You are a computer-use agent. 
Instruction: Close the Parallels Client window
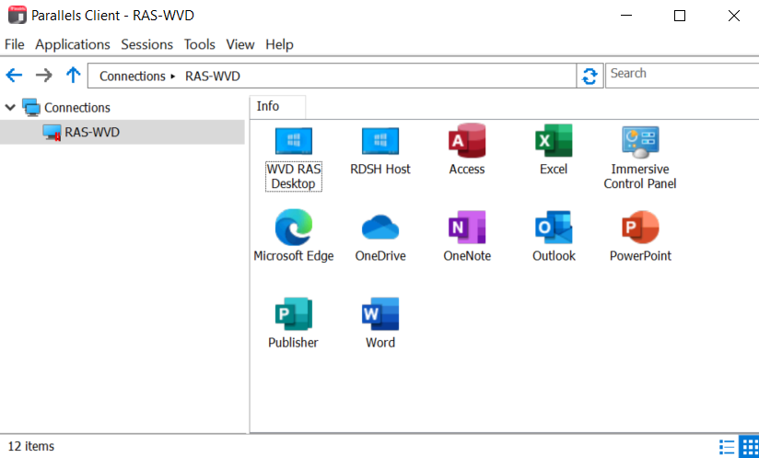tap(734, 16)
